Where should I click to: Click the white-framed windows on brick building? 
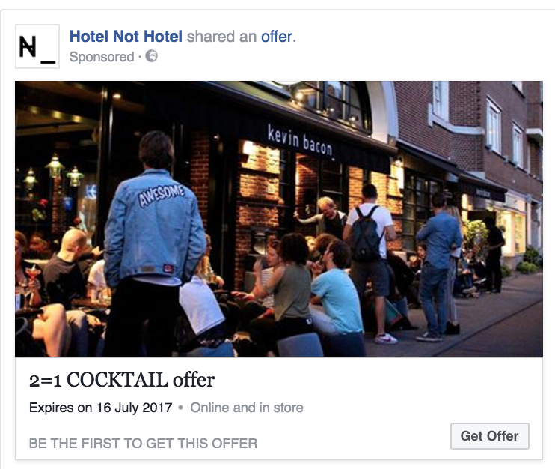494,124
